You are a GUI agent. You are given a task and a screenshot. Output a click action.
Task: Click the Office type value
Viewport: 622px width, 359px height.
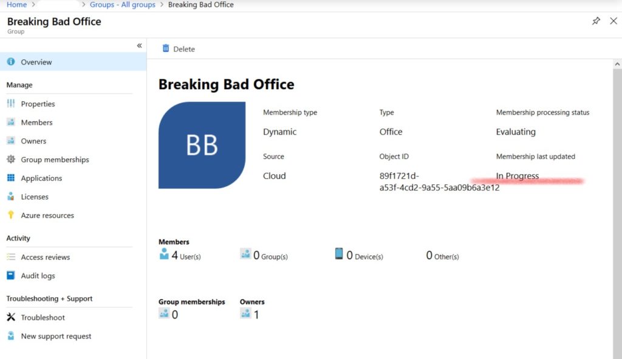[x=391, y=132]
